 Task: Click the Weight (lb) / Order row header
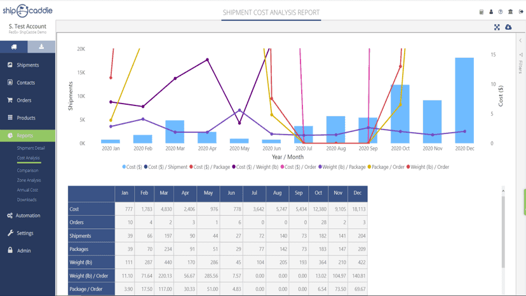[x=91, y=276]
